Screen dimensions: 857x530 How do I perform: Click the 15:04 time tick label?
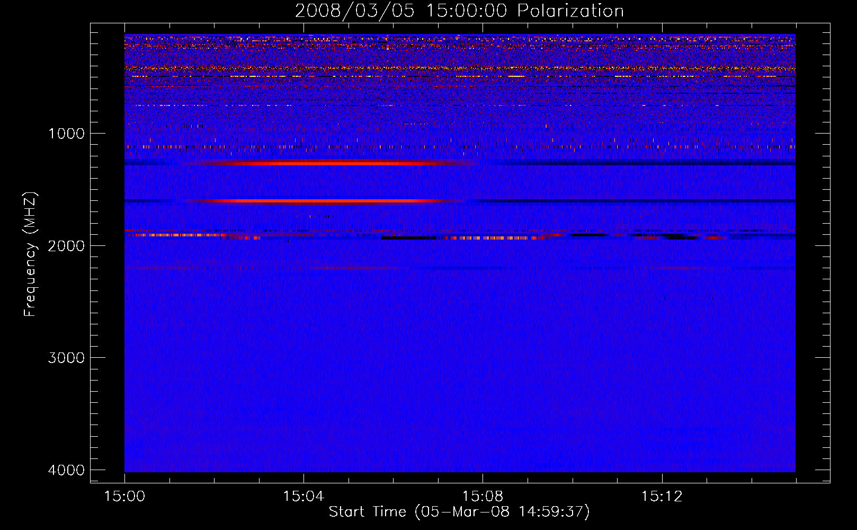click(303, 497)
